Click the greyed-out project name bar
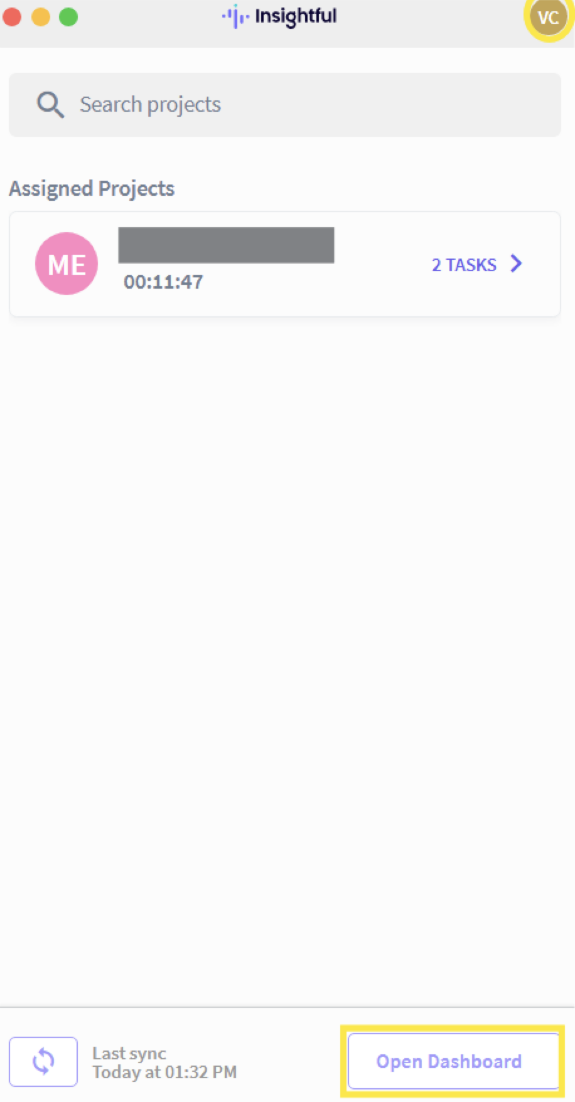The image size is (575, 1102). [227, 245]
